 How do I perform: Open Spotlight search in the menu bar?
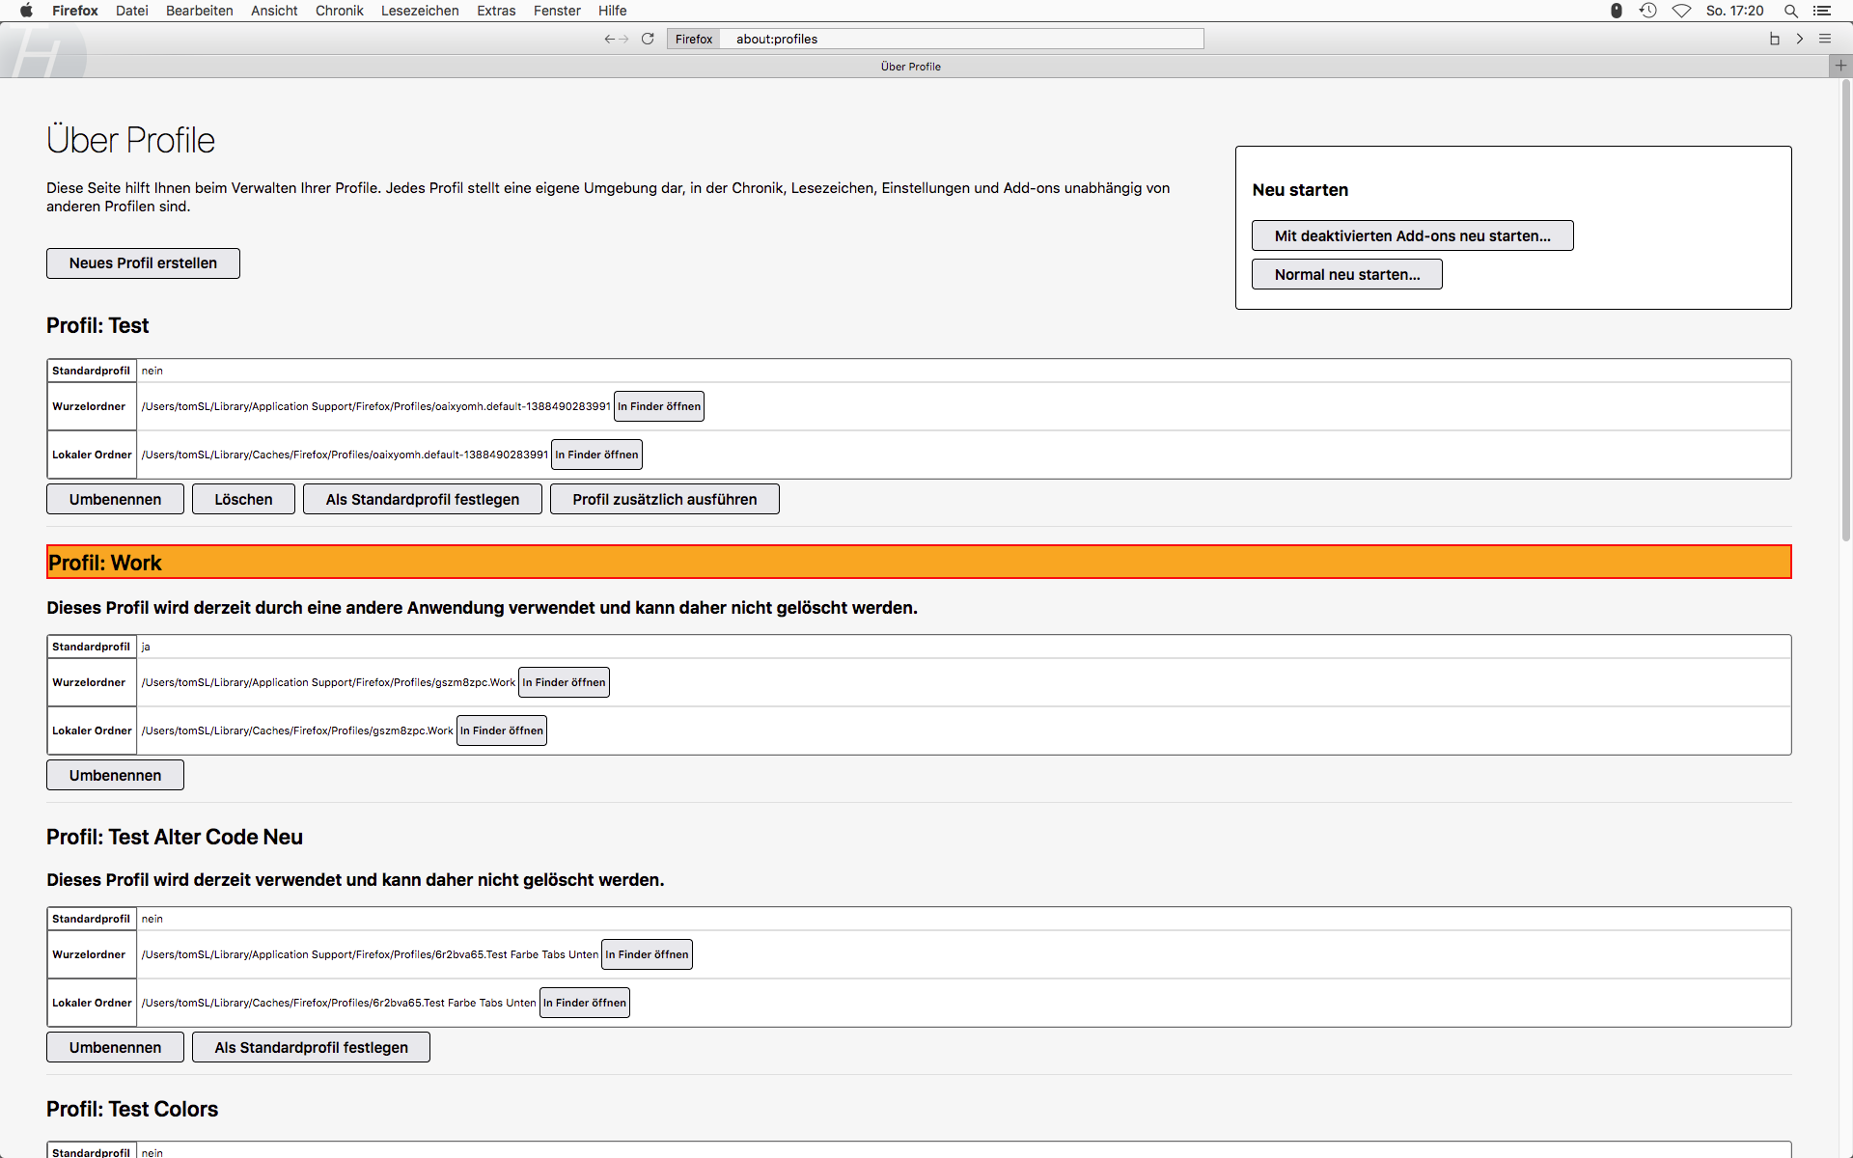pyautogui.click(x=1790, y=11)
